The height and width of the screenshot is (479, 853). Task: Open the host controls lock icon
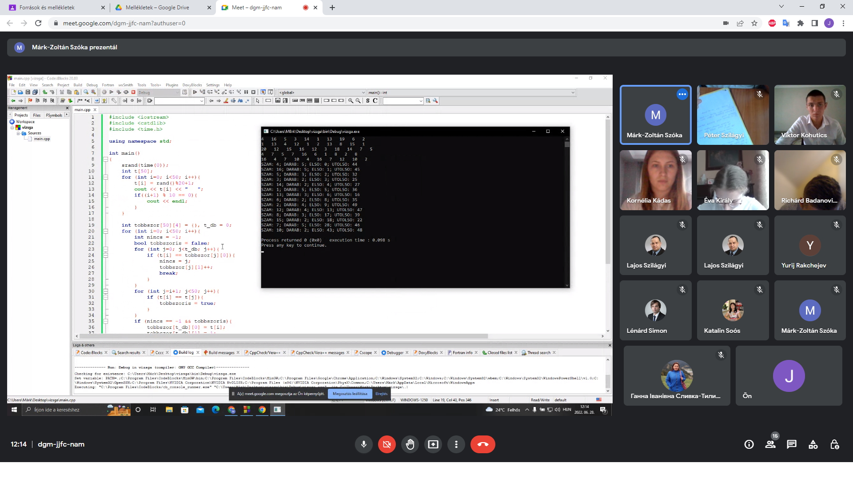[834, 444]
